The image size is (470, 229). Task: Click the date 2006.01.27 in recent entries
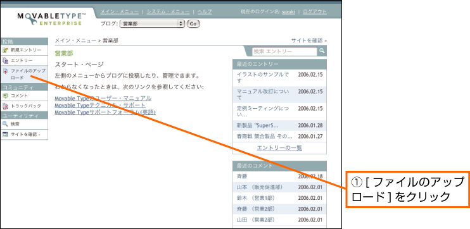(x=310, y=137)
